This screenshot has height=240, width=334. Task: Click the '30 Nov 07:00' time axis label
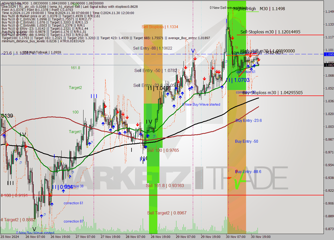tap(236, 237)
